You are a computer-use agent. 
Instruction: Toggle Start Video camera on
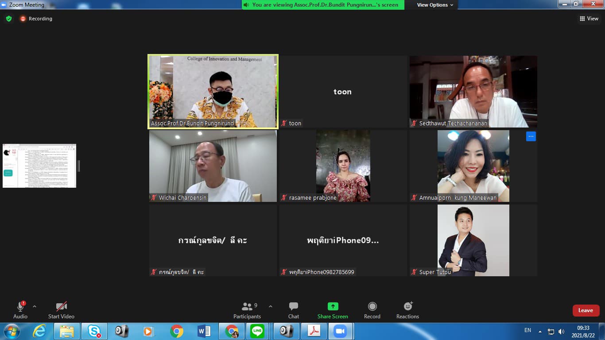point(61,310)
